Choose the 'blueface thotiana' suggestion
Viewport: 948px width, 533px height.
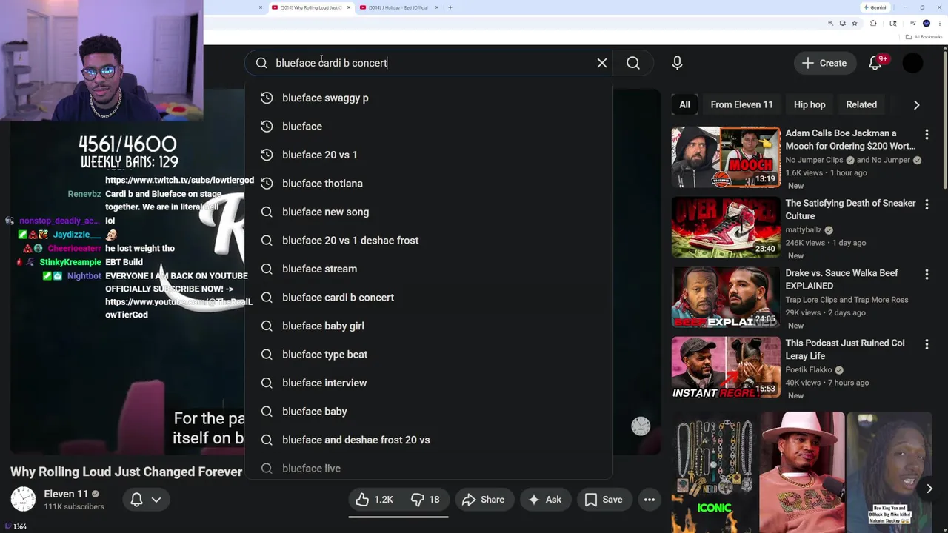click(429, 184)
